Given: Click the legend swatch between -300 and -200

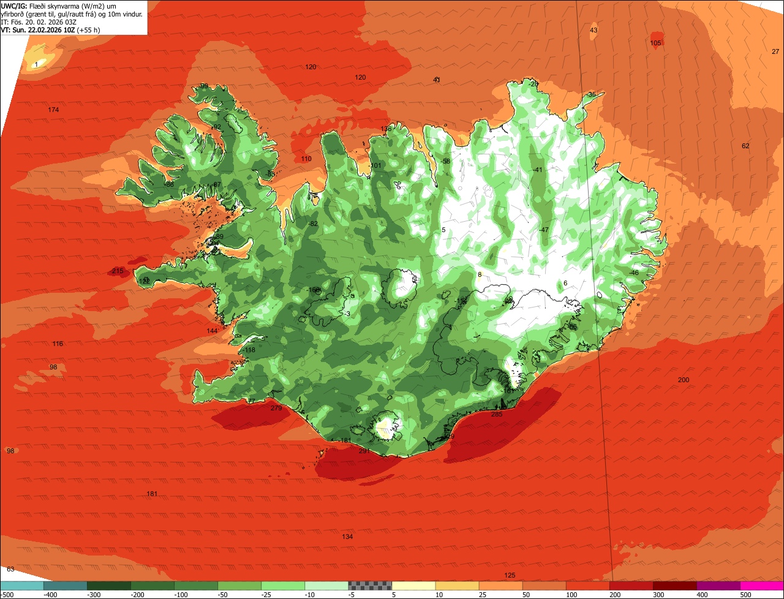Looking at the screenshot, I should [108, 586].
